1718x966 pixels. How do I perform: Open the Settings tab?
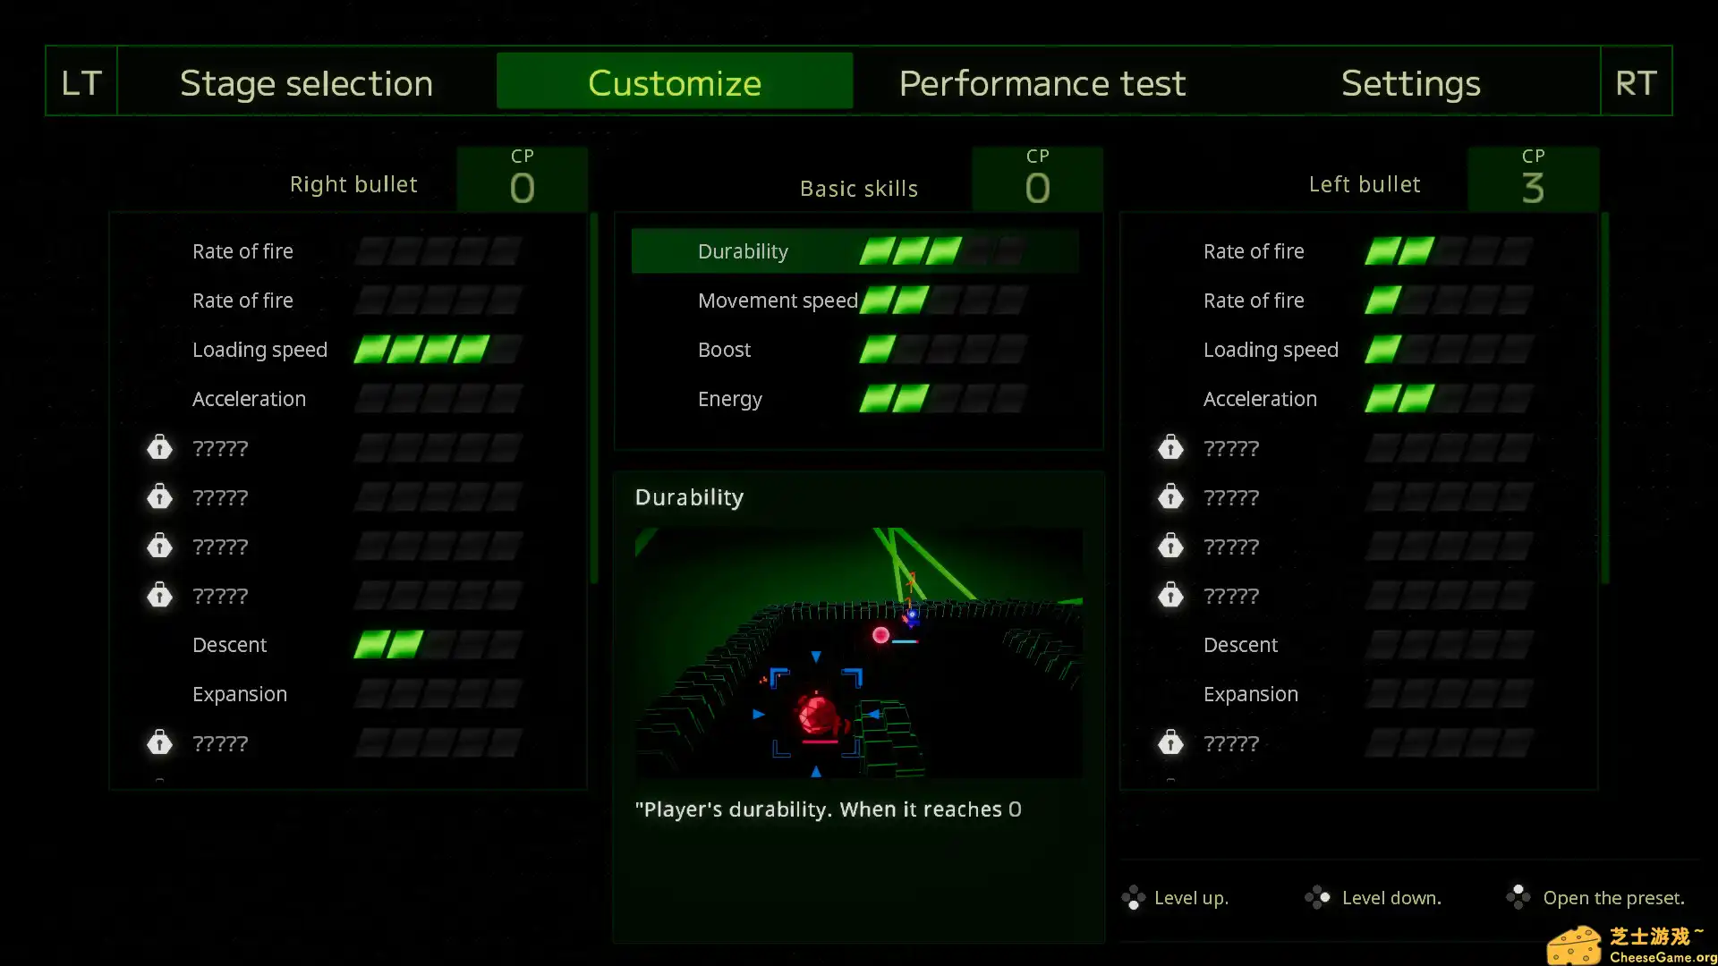(1410, 82)
